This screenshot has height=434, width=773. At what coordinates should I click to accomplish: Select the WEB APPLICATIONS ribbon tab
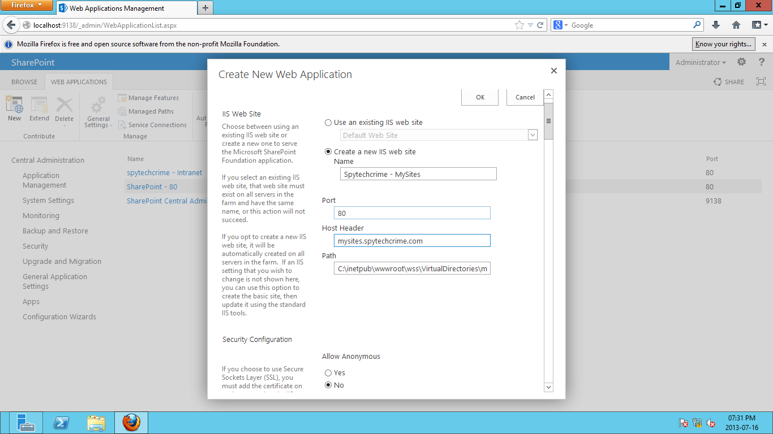click(x=79, y=82)
